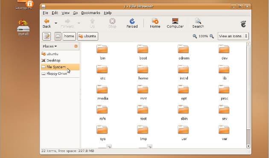Click the Install desktop icon
The width and height of the screenshot is (269, 158).
[23, 28]
